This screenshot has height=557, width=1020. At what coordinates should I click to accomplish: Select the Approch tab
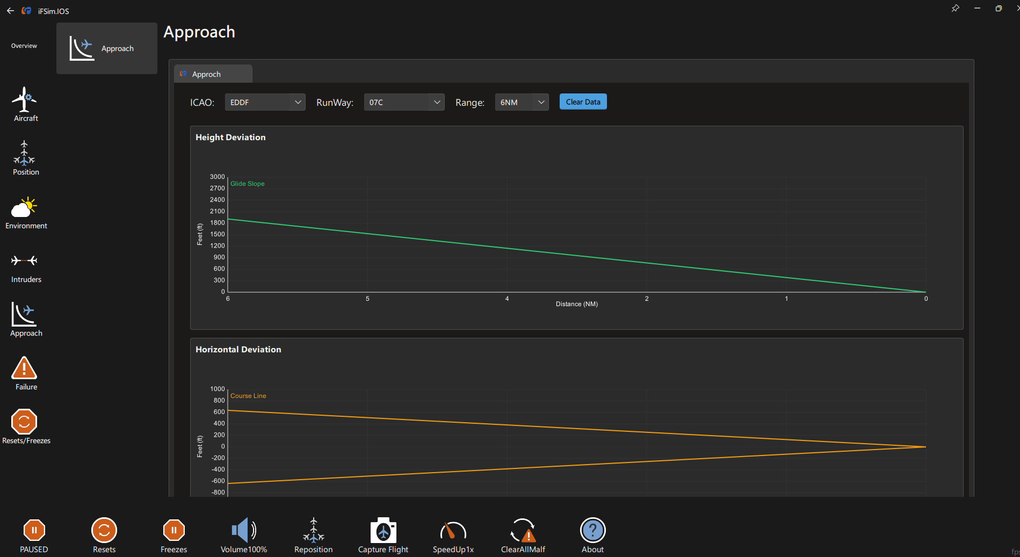point(213,74)
